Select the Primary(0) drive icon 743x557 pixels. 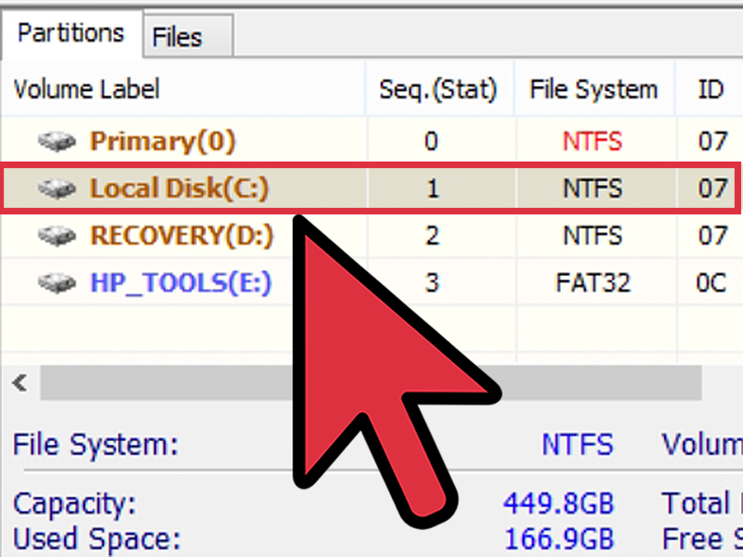tap(57, 141)
